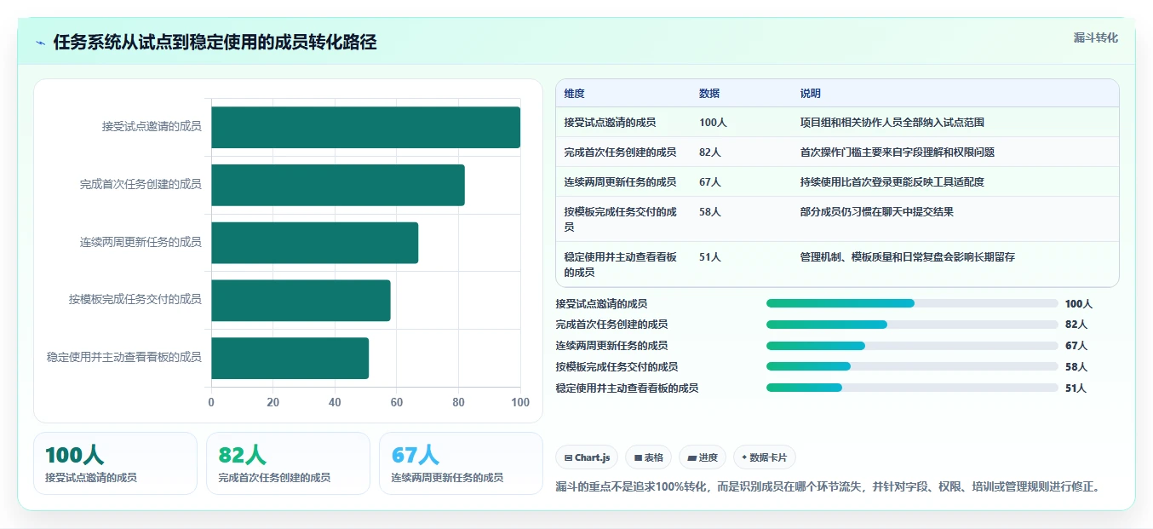The image size is (1153, 529).
Task: Click the footer note about 漏斗的重点
Action: tap(829, 487)
